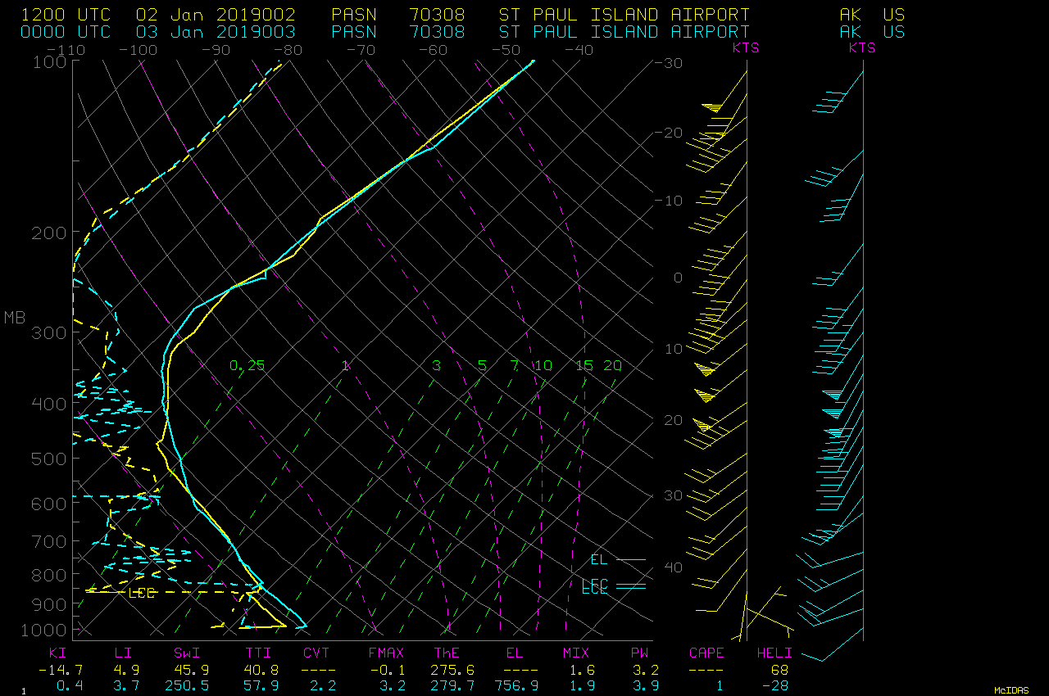
Task: Click yellow 'ST PAUL ISLAND AIRPORT' title
Action: coord(624,15)
